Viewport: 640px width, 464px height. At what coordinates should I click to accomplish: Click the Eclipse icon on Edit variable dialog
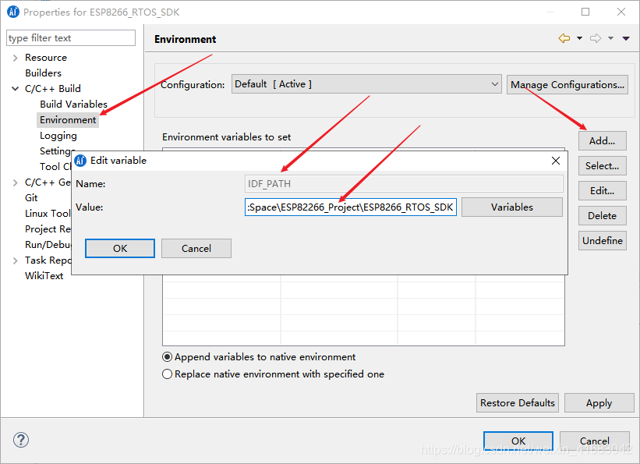pyautogui.click(x=80, y=161)
